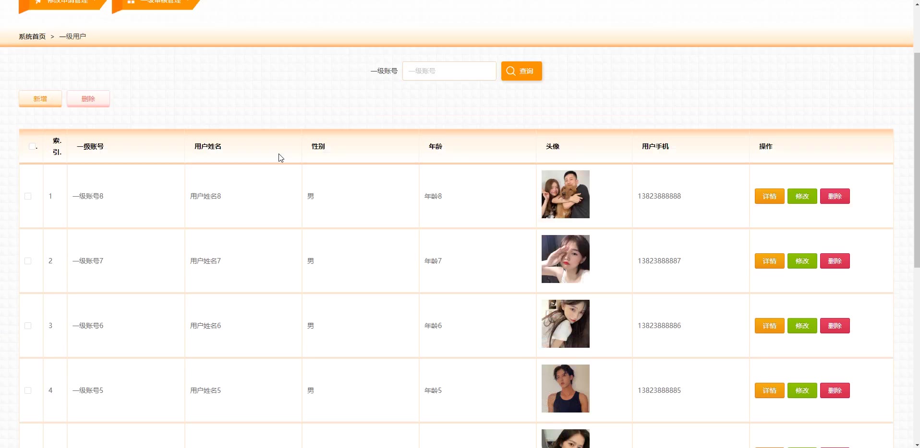This screenshot has height=448, width=920.
Task: Click 修改 for 一级账号8
Action: [x=802, y=196]
